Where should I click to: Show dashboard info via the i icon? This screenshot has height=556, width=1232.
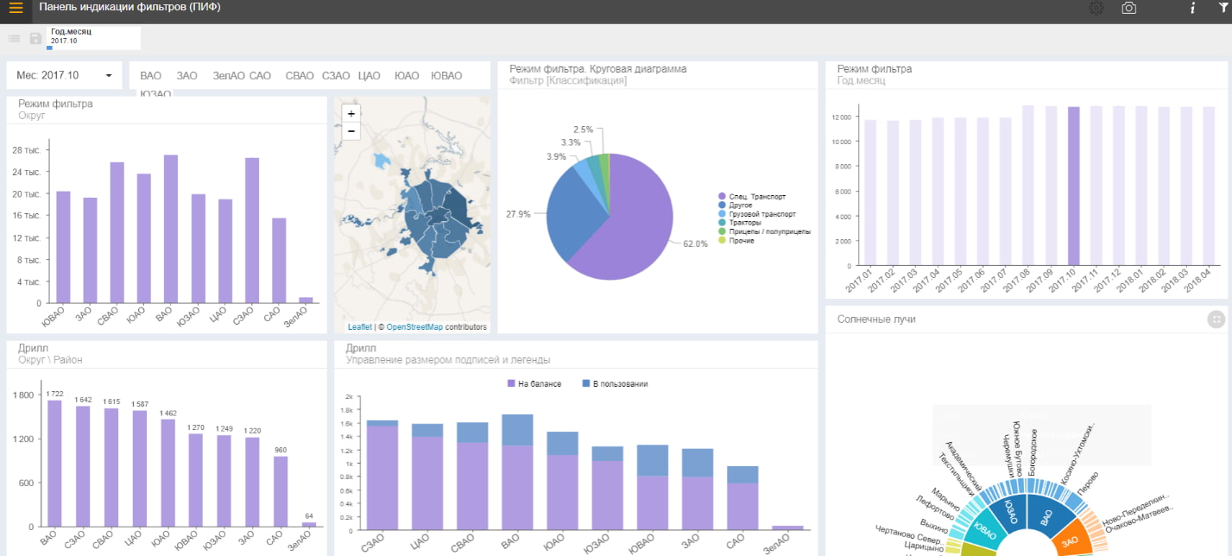[x=1192, y=8]
